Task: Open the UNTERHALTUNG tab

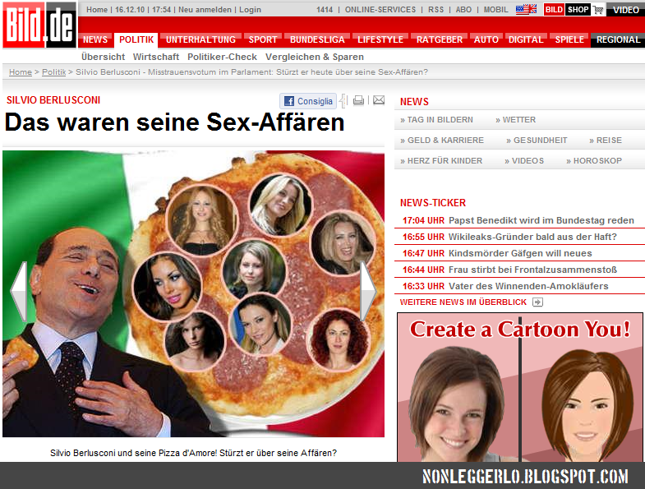Action: pos(200,40)
